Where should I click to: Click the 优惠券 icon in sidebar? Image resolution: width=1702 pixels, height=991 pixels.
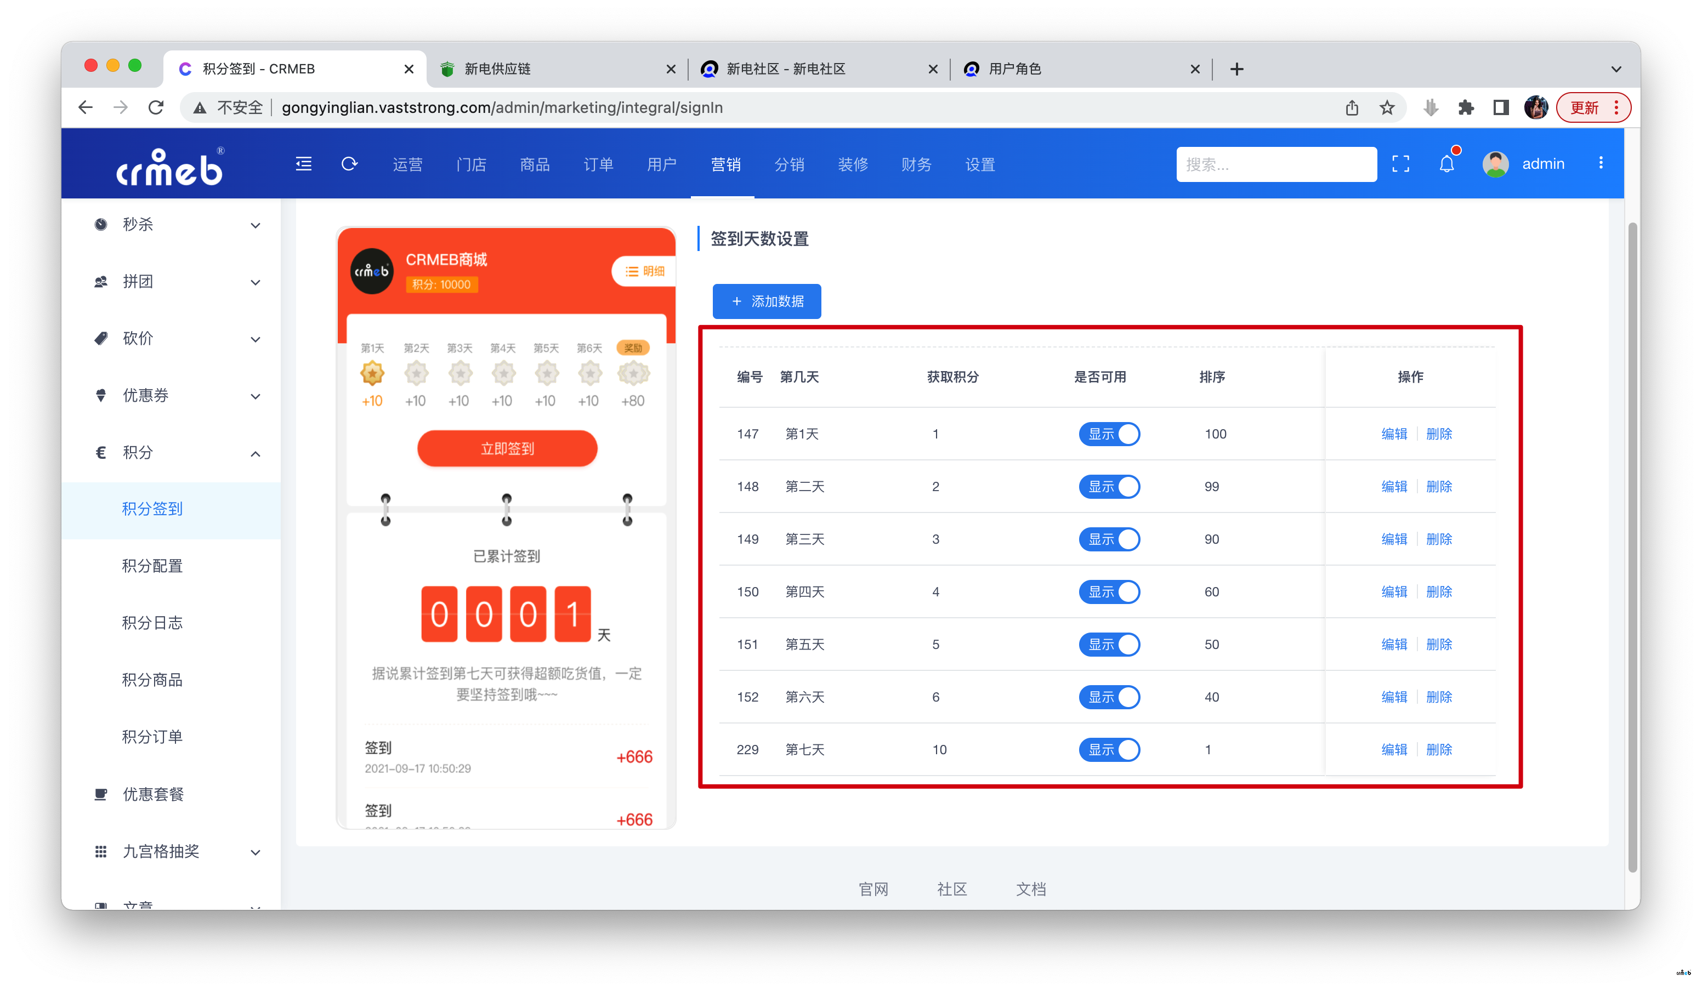[x=101, y=396]
